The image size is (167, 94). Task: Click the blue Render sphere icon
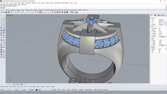coord(67,12)
